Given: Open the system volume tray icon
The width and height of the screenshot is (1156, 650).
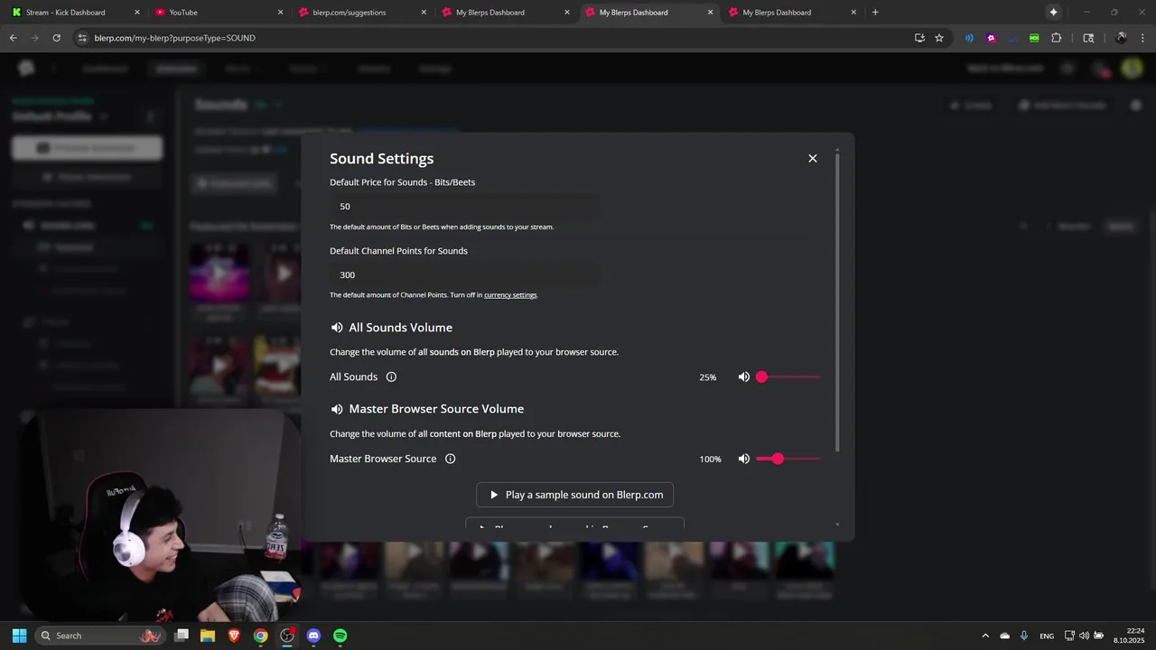Looking at the screenshot, I should [1084, 636].
